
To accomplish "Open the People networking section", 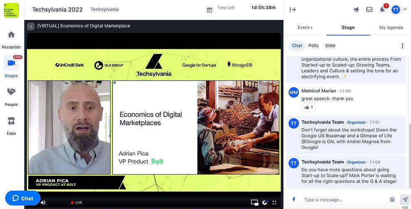I will pos(11,97).
